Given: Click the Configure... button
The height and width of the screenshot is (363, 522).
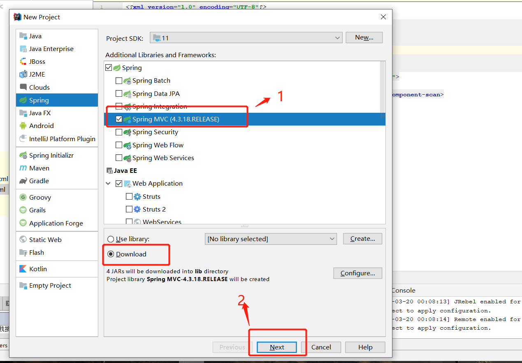Looking at the screenshot, I should (x=357, y=273).
